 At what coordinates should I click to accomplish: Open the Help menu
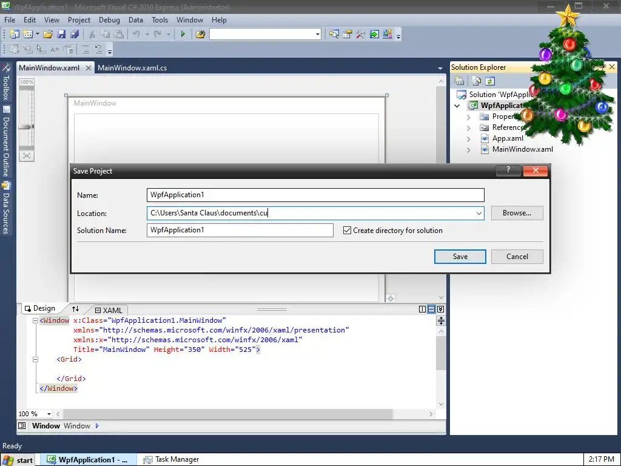click(218, 20)
